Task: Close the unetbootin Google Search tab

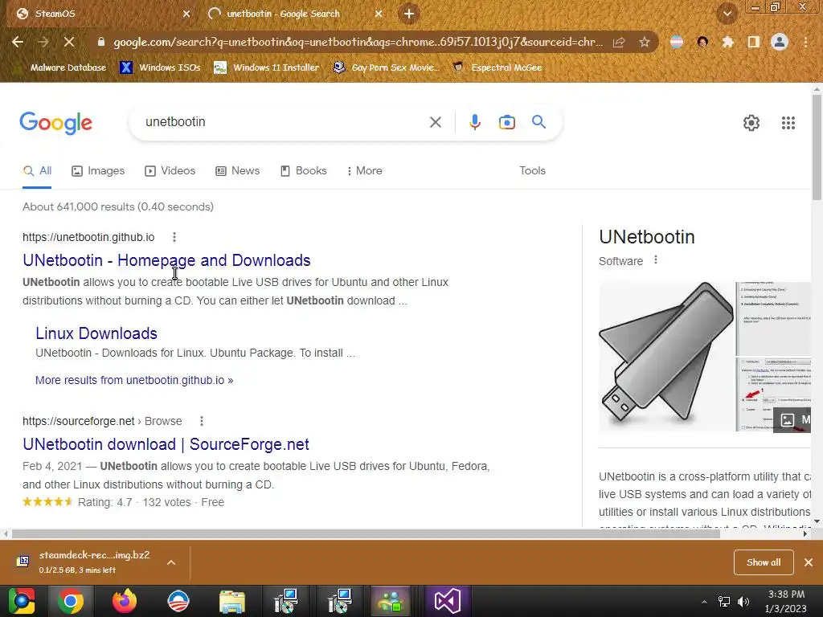Action: 379,14
